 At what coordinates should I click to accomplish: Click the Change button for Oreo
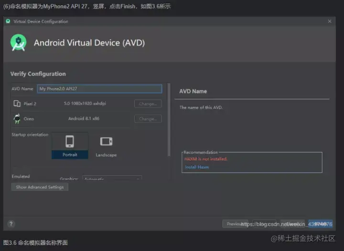click(x=148, y=119)
